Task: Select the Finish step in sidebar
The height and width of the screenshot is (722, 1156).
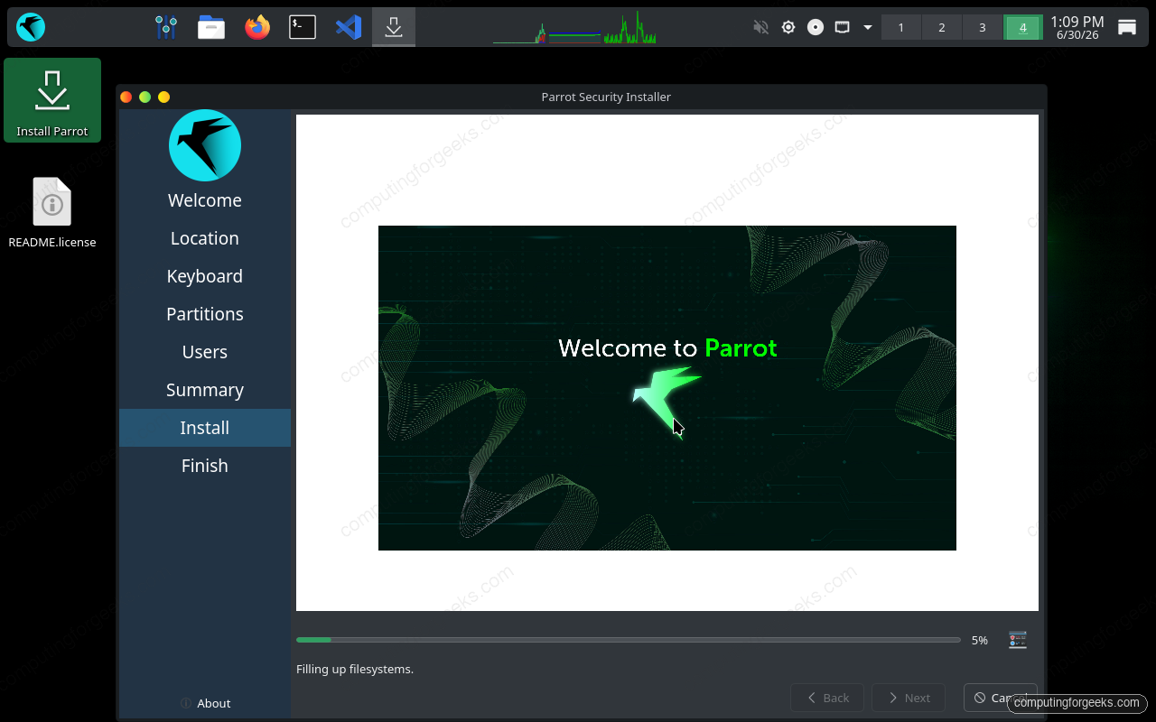Action: tap(205, 466)
